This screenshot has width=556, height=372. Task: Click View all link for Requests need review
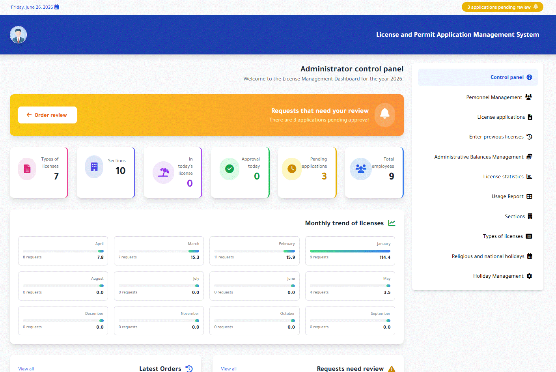click(229, 369)
